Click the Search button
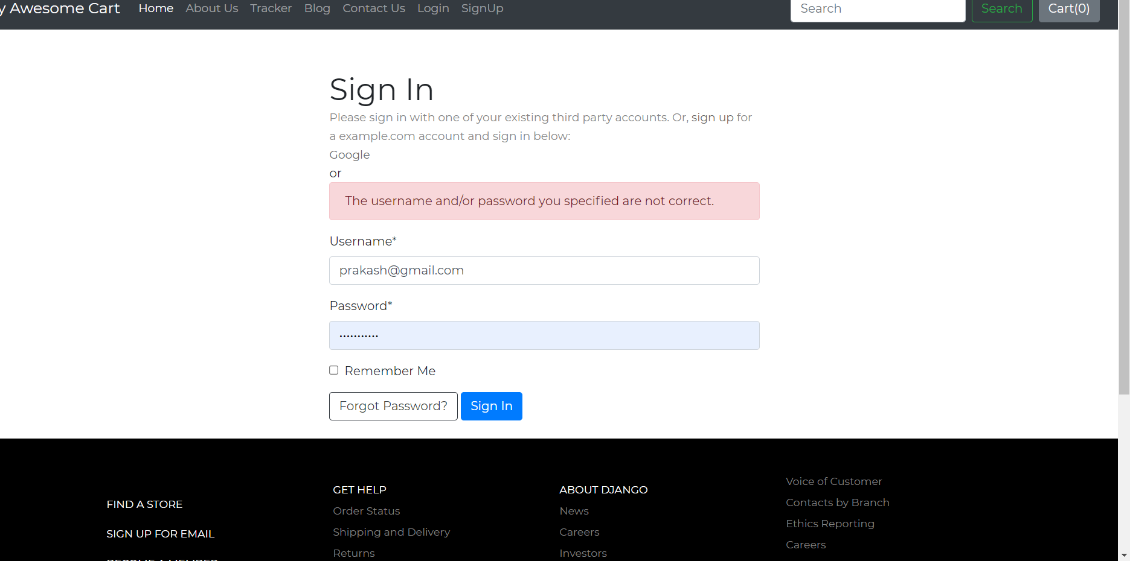This screenshot has width=1130, height=561. coord(1001,8)
